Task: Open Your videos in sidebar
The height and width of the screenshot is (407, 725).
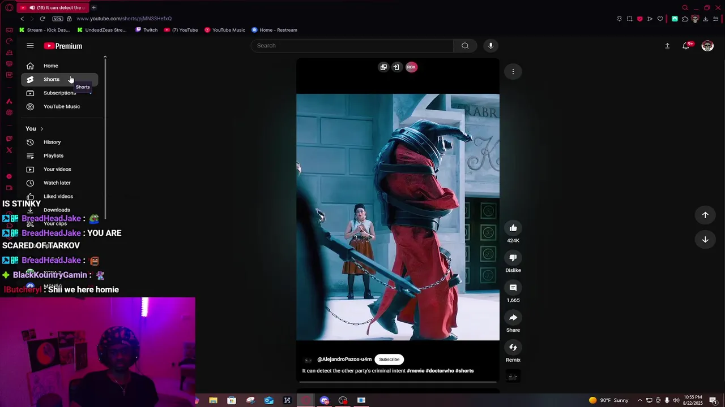Action: (x=59, y=170)
